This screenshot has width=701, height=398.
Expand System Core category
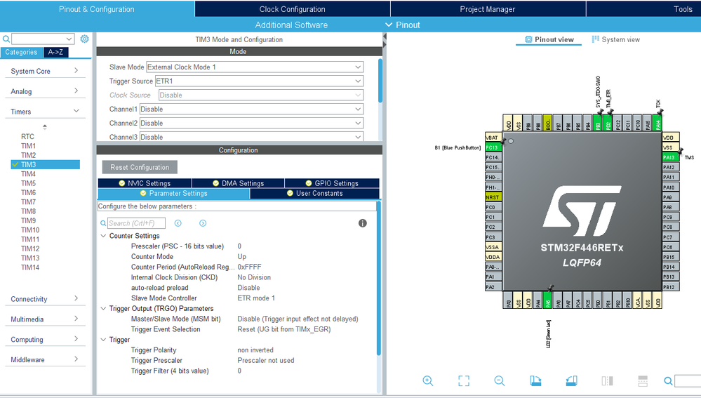[45, 71]
